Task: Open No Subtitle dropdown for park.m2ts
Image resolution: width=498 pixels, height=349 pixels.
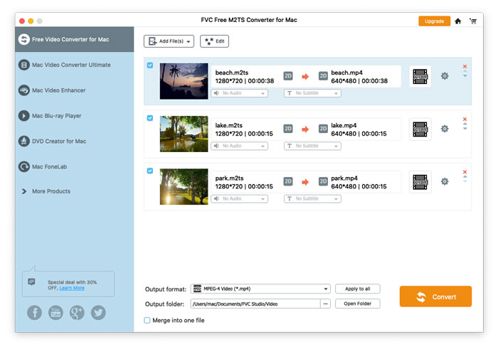Action: (312, 198)
